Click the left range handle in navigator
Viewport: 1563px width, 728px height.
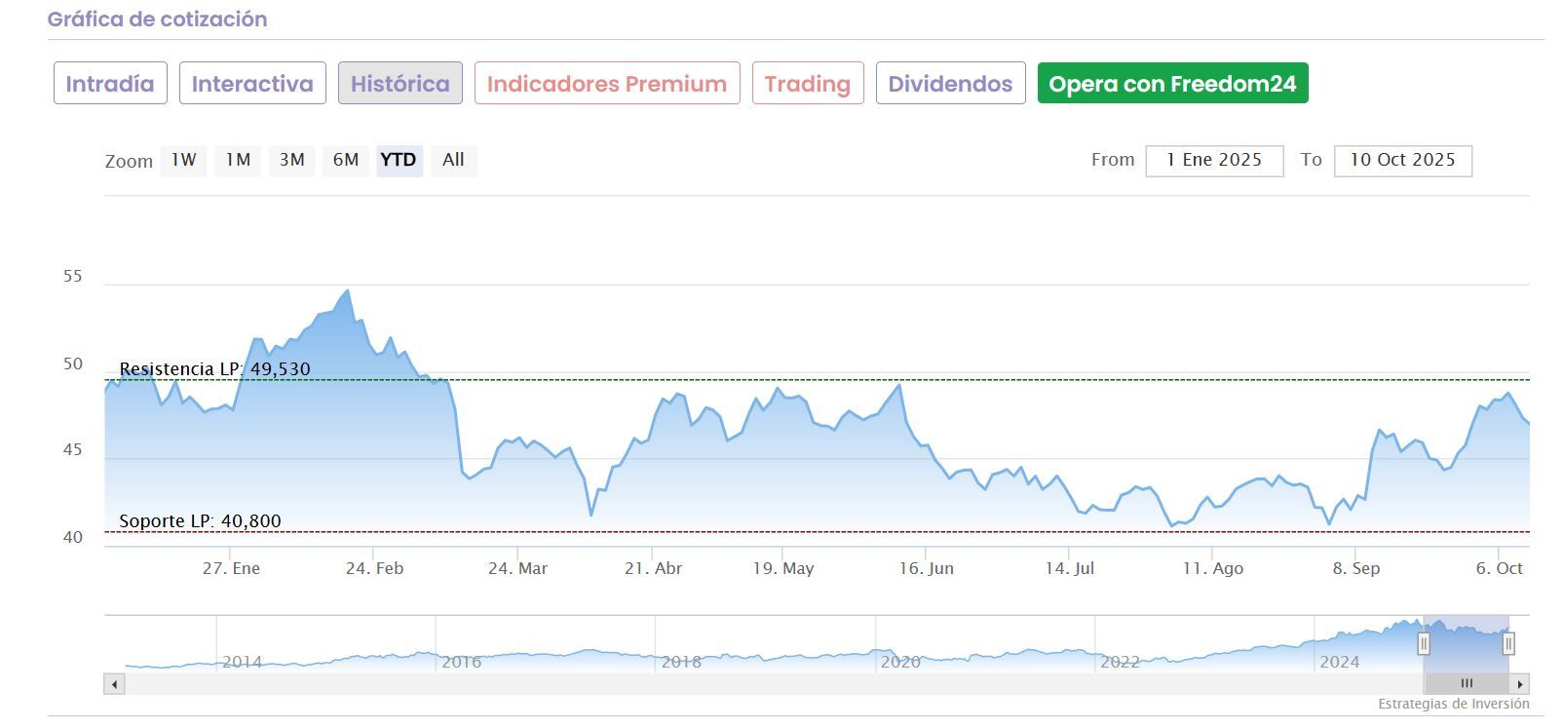[1424, 643]
